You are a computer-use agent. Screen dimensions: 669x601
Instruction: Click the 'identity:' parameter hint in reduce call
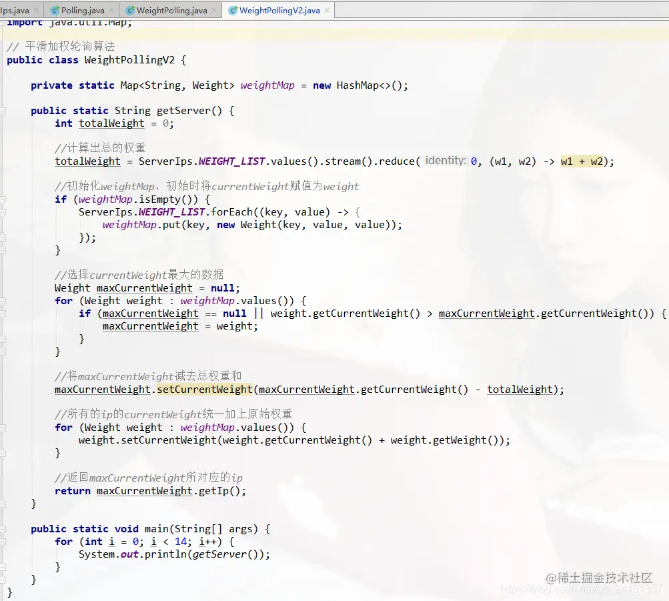[446, 161]
